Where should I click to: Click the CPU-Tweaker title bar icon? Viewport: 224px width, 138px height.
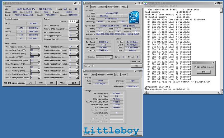(4, 3)
